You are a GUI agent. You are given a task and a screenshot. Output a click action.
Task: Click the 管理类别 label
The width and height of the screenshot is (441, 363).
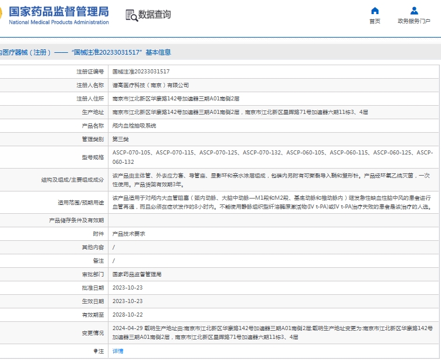93,139
